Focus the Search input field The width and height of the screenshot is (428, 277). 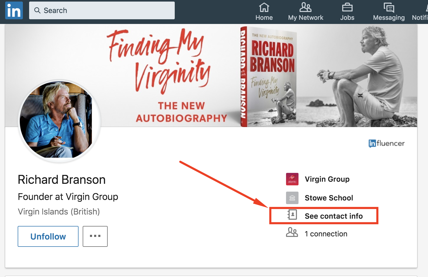tap(102, 10)
